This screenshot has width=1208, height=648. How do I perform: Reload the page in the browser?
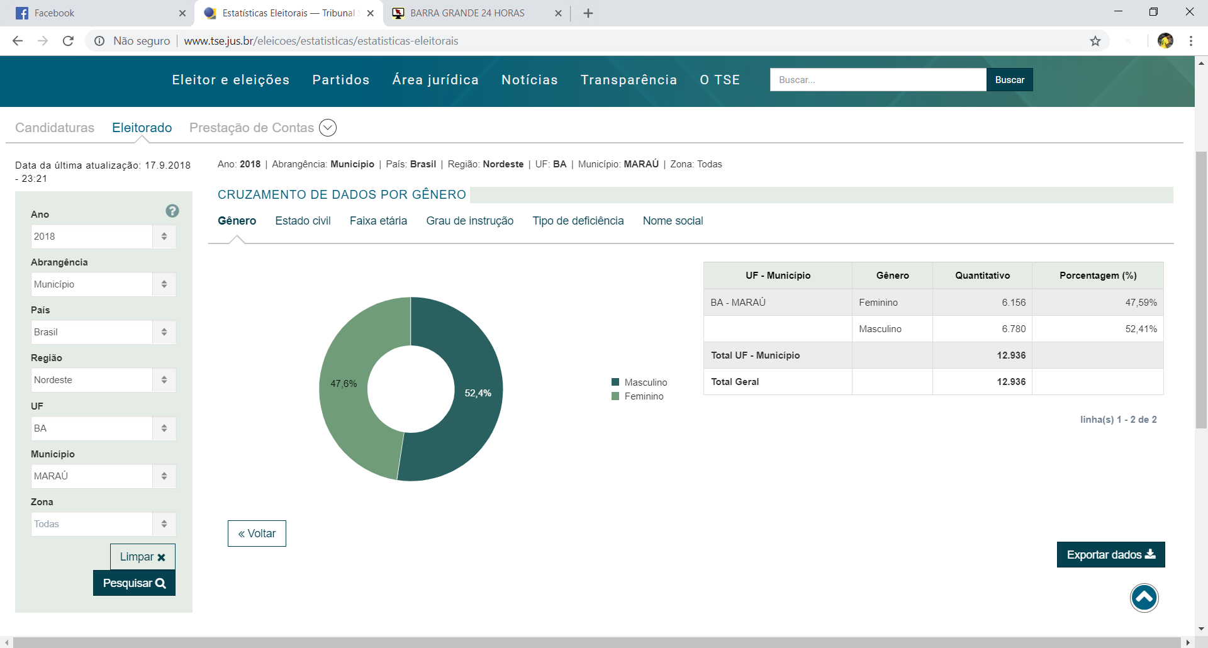click(68, 41)
